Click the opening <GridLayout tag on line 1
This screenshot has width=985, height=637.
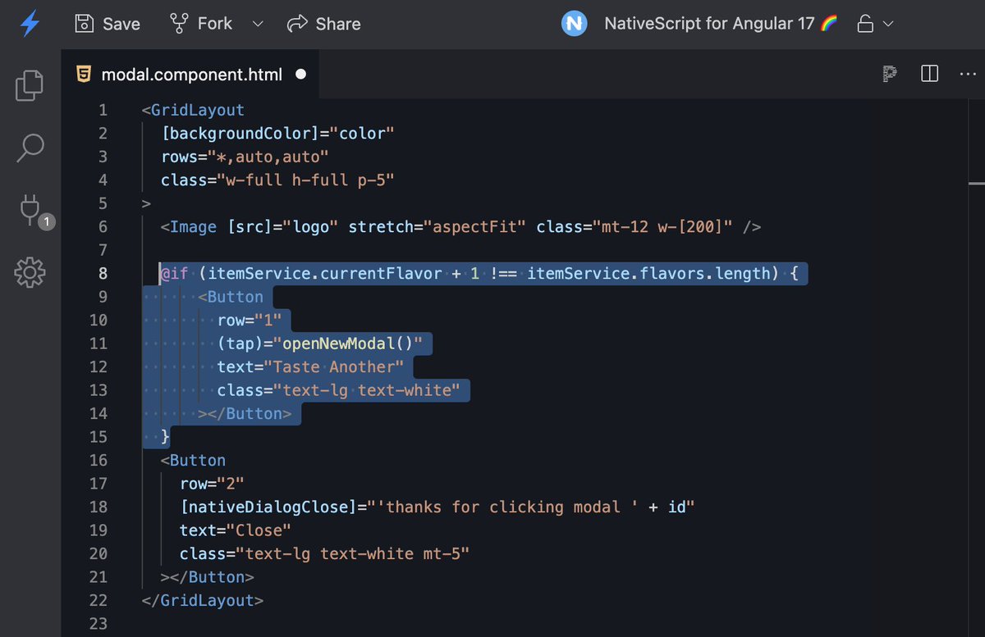(x=193, y=110)
